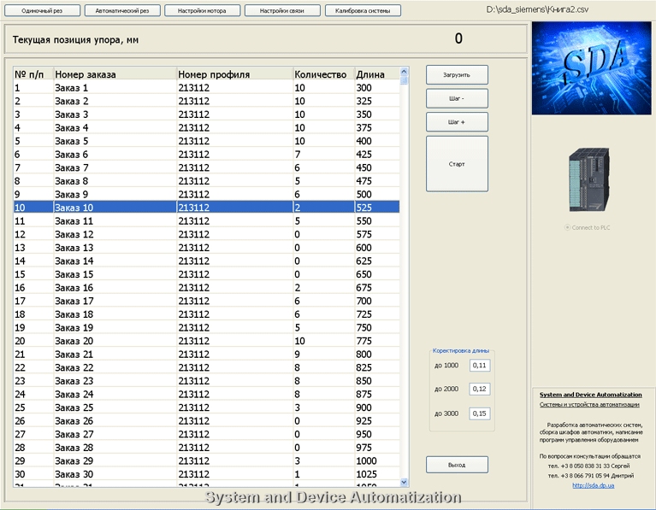Click the Количество column header
The height and width of the screenshot is (510, 656).
click(x=320, y=74)
